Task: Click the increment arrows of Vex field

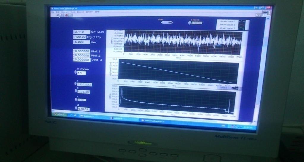Action: 74,42
